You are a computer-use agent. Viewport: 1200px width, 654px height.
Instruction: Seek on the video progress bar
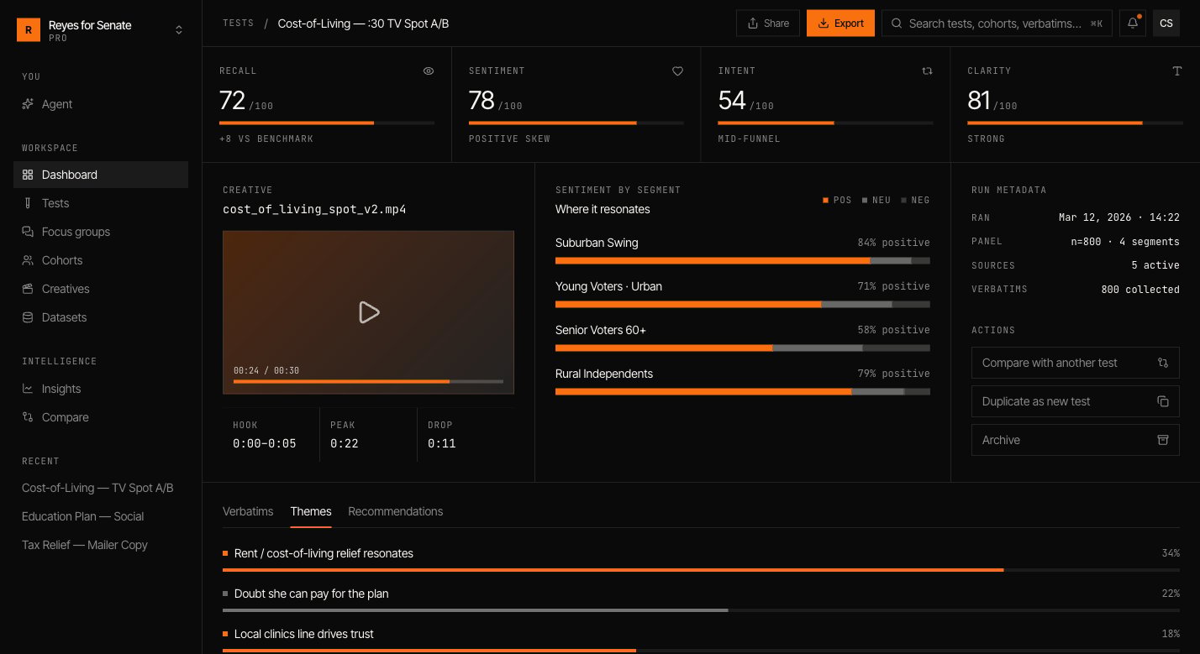click(x=368, y=381)
